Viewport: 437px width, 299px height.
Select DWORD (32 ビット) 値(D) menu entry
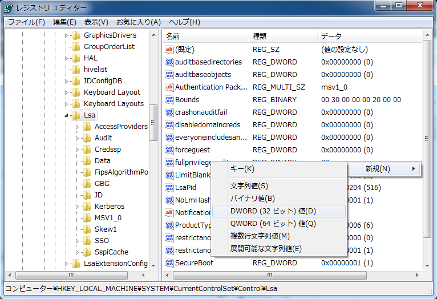click(x=273, y=211)
